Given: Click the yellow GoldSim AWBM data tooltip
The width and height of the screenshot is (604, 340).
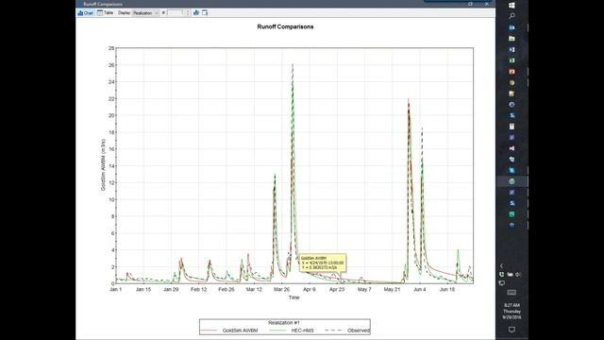Looking at the screenshot, I should pos(323,263).
